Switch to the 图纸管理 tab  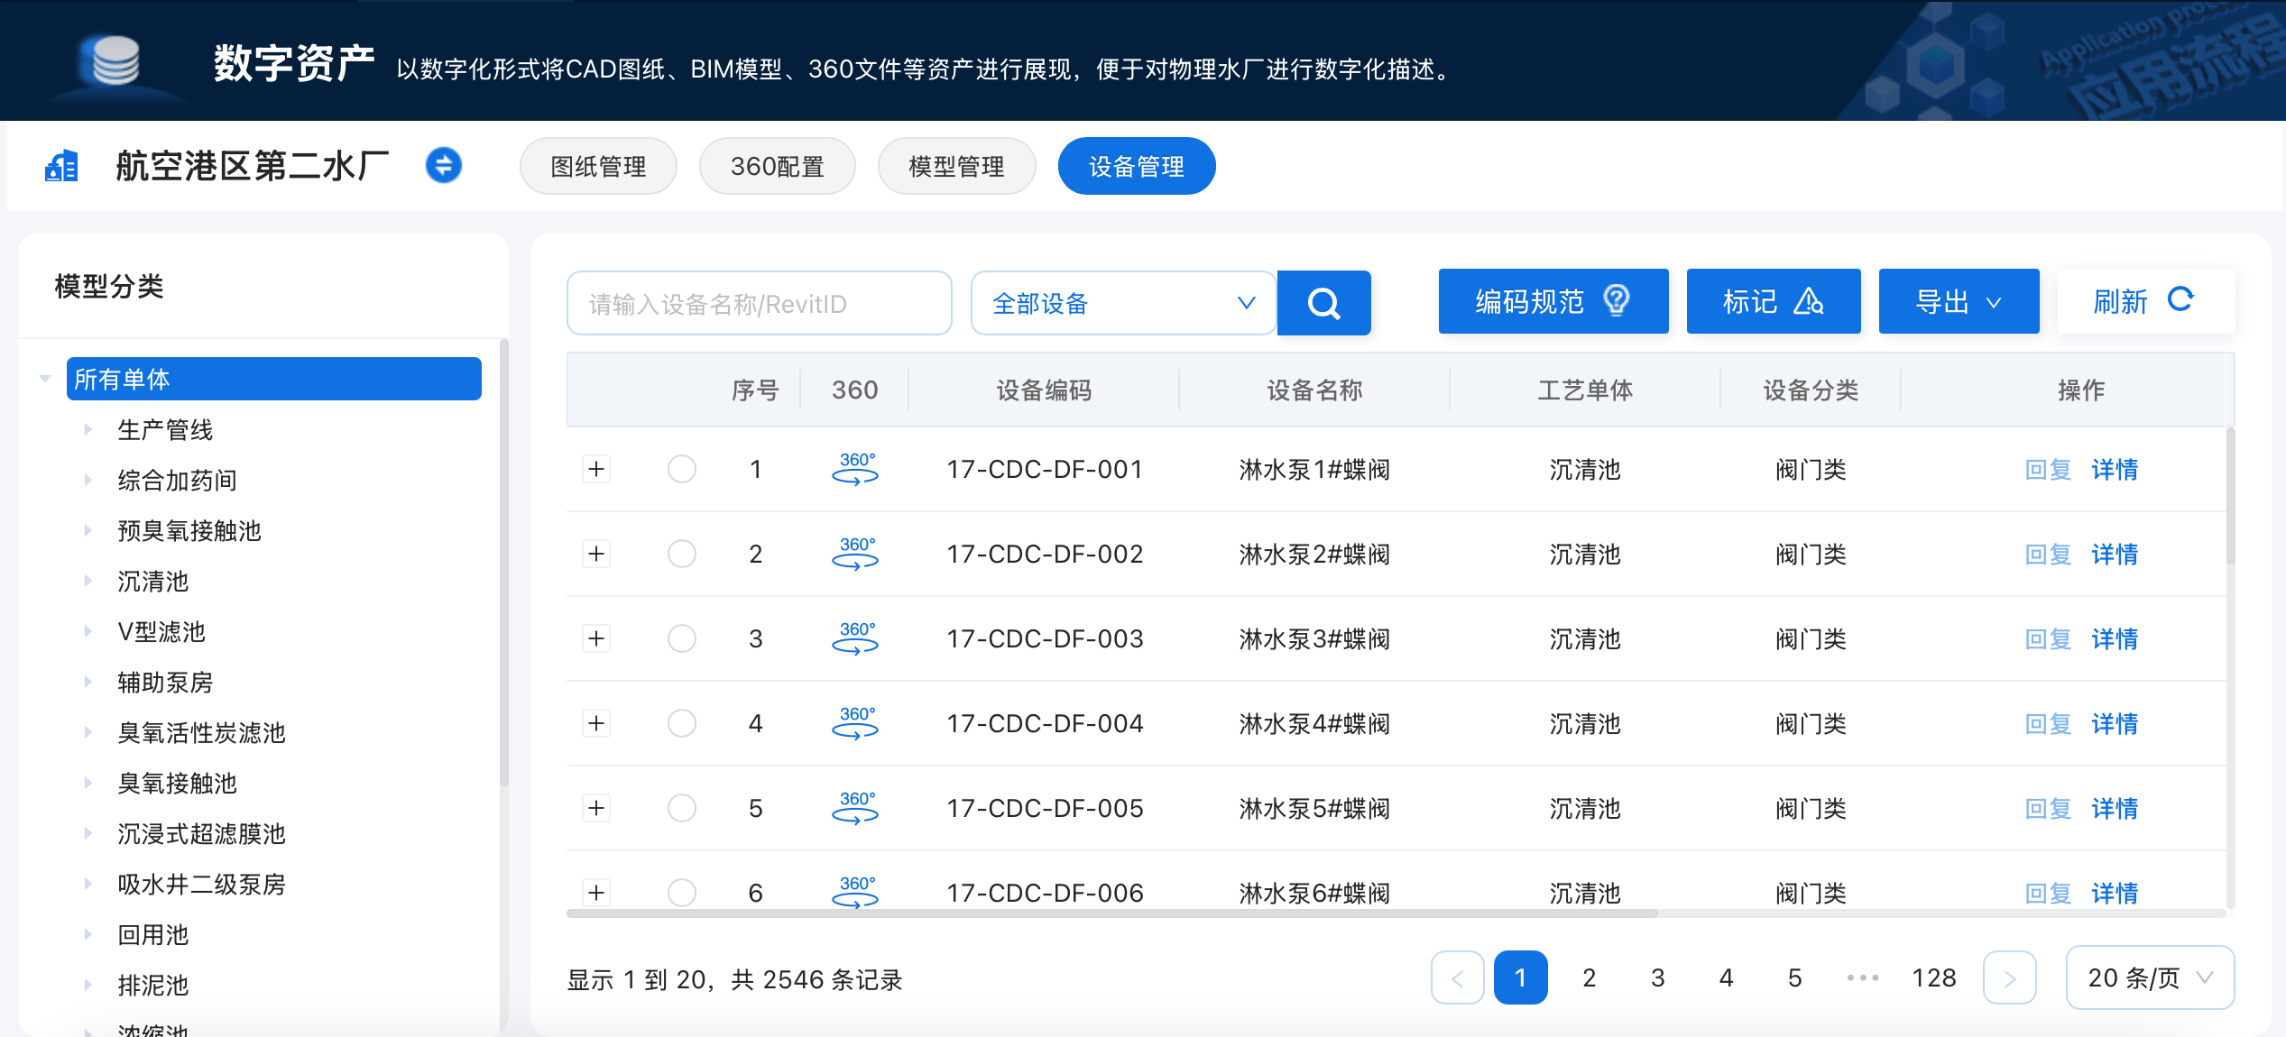pyautogui.click(x=597, y=166)
